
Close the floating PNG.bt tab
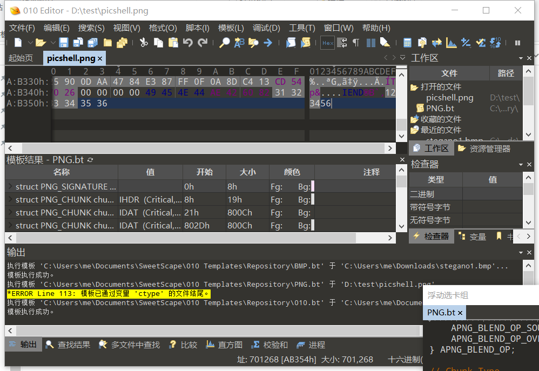460,313
